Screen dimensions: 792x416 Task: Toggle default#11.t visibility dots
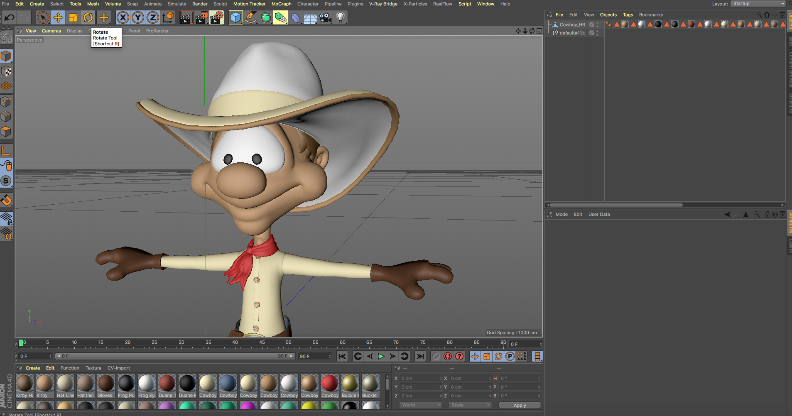[598, 33]
